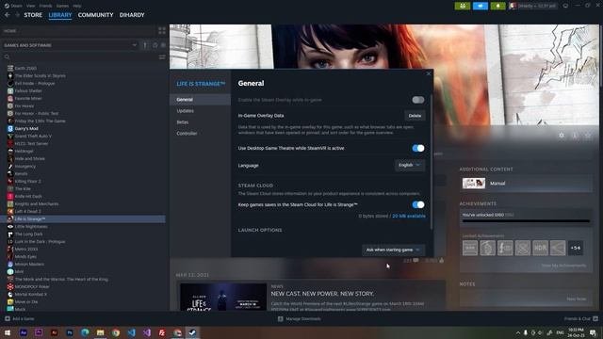Open the Help menu
603x339 pixels.
(77, 6)
